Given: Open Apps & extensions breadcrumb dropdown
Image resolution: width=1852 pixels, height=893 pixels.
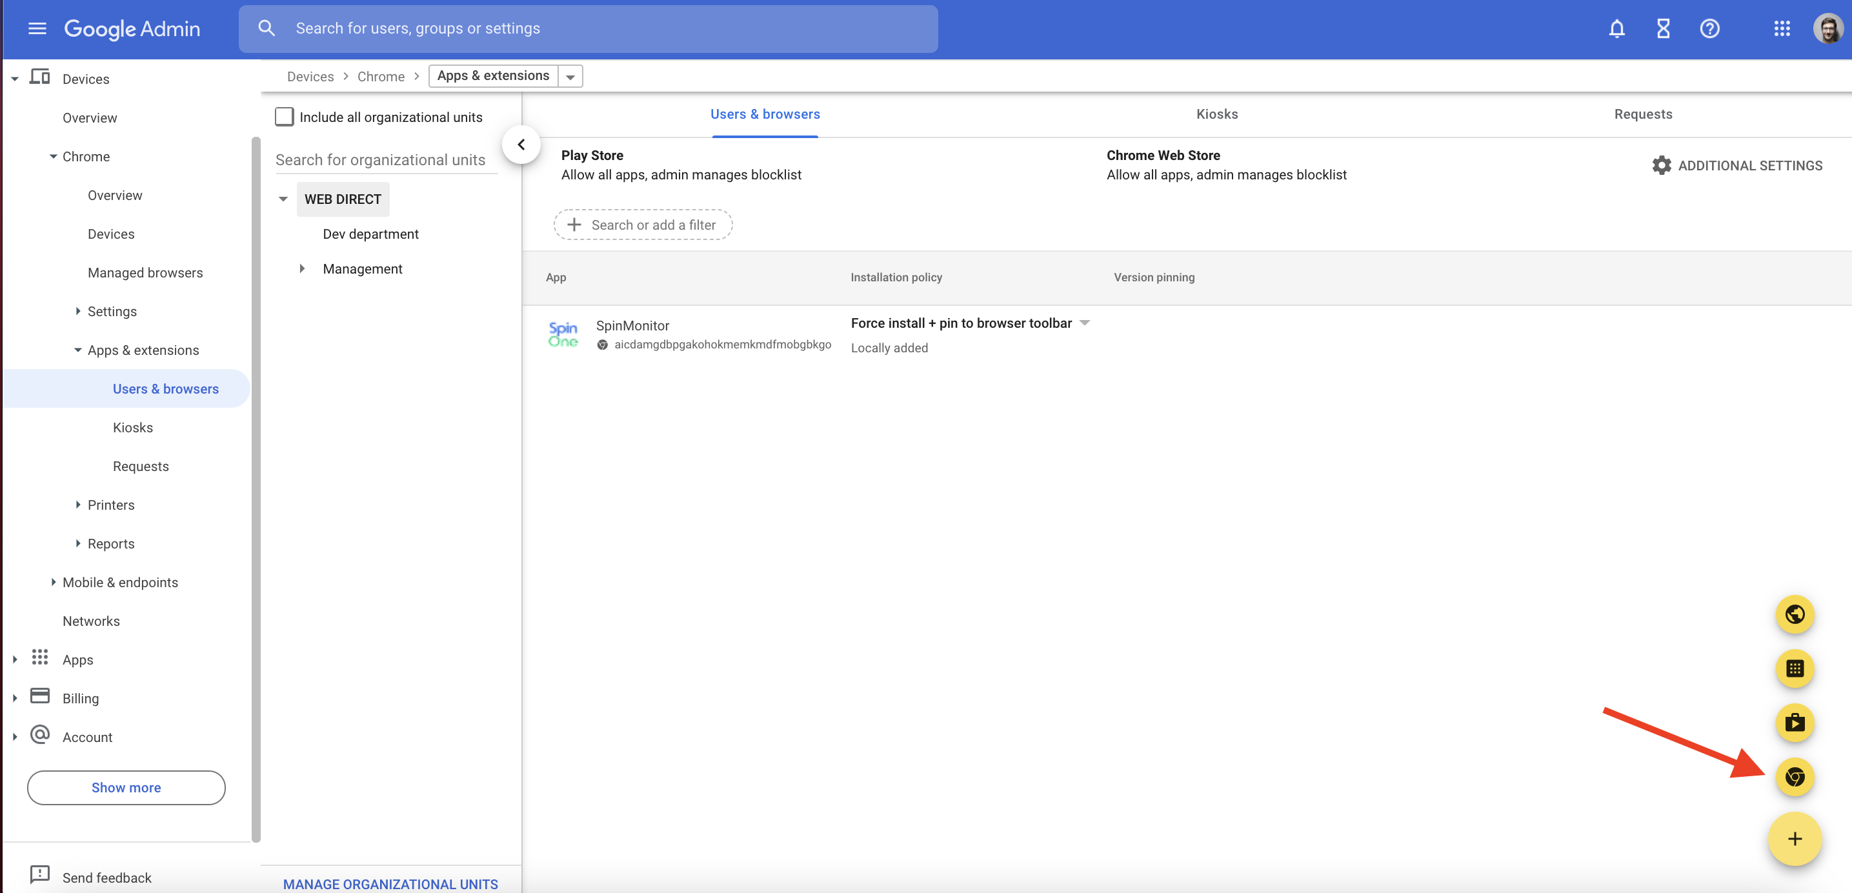Looking at the screenshot, I should [x=570, y=76].
